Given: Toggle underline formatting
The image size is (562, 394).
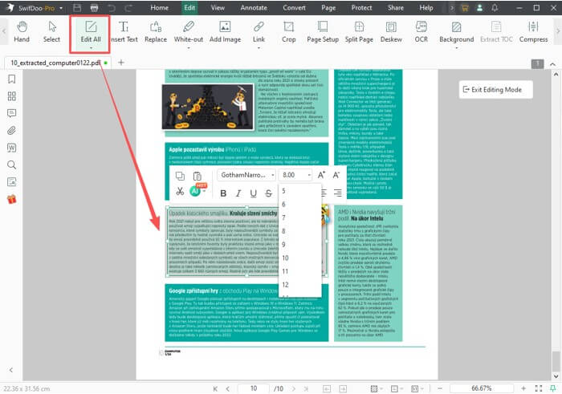Looking at the screenshot, I should 254,193.
